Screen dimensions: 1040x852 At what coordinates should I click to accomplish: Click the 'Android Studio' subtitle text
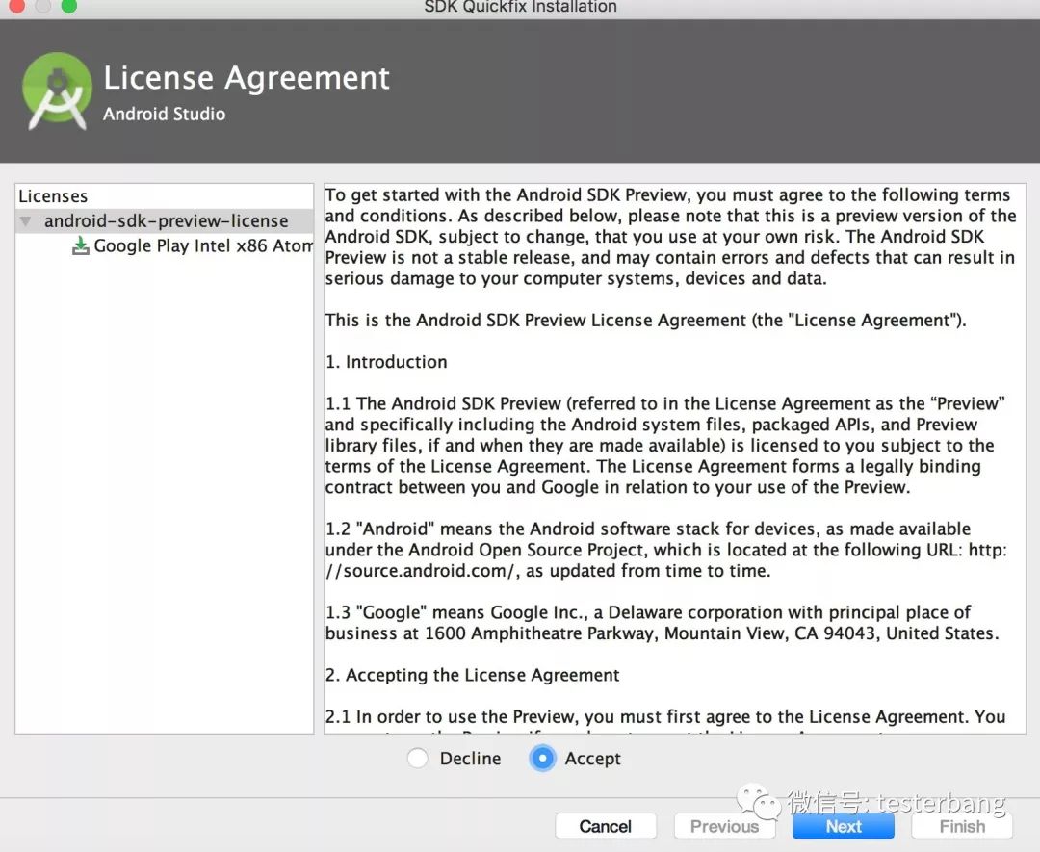point(165,114)
